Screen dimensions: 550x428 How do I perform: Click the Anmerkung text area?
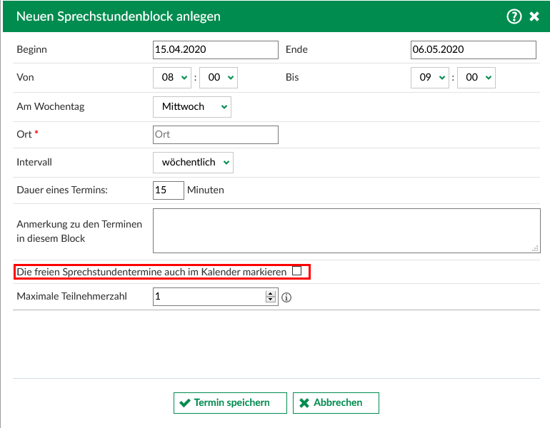[x=346, y=230]
